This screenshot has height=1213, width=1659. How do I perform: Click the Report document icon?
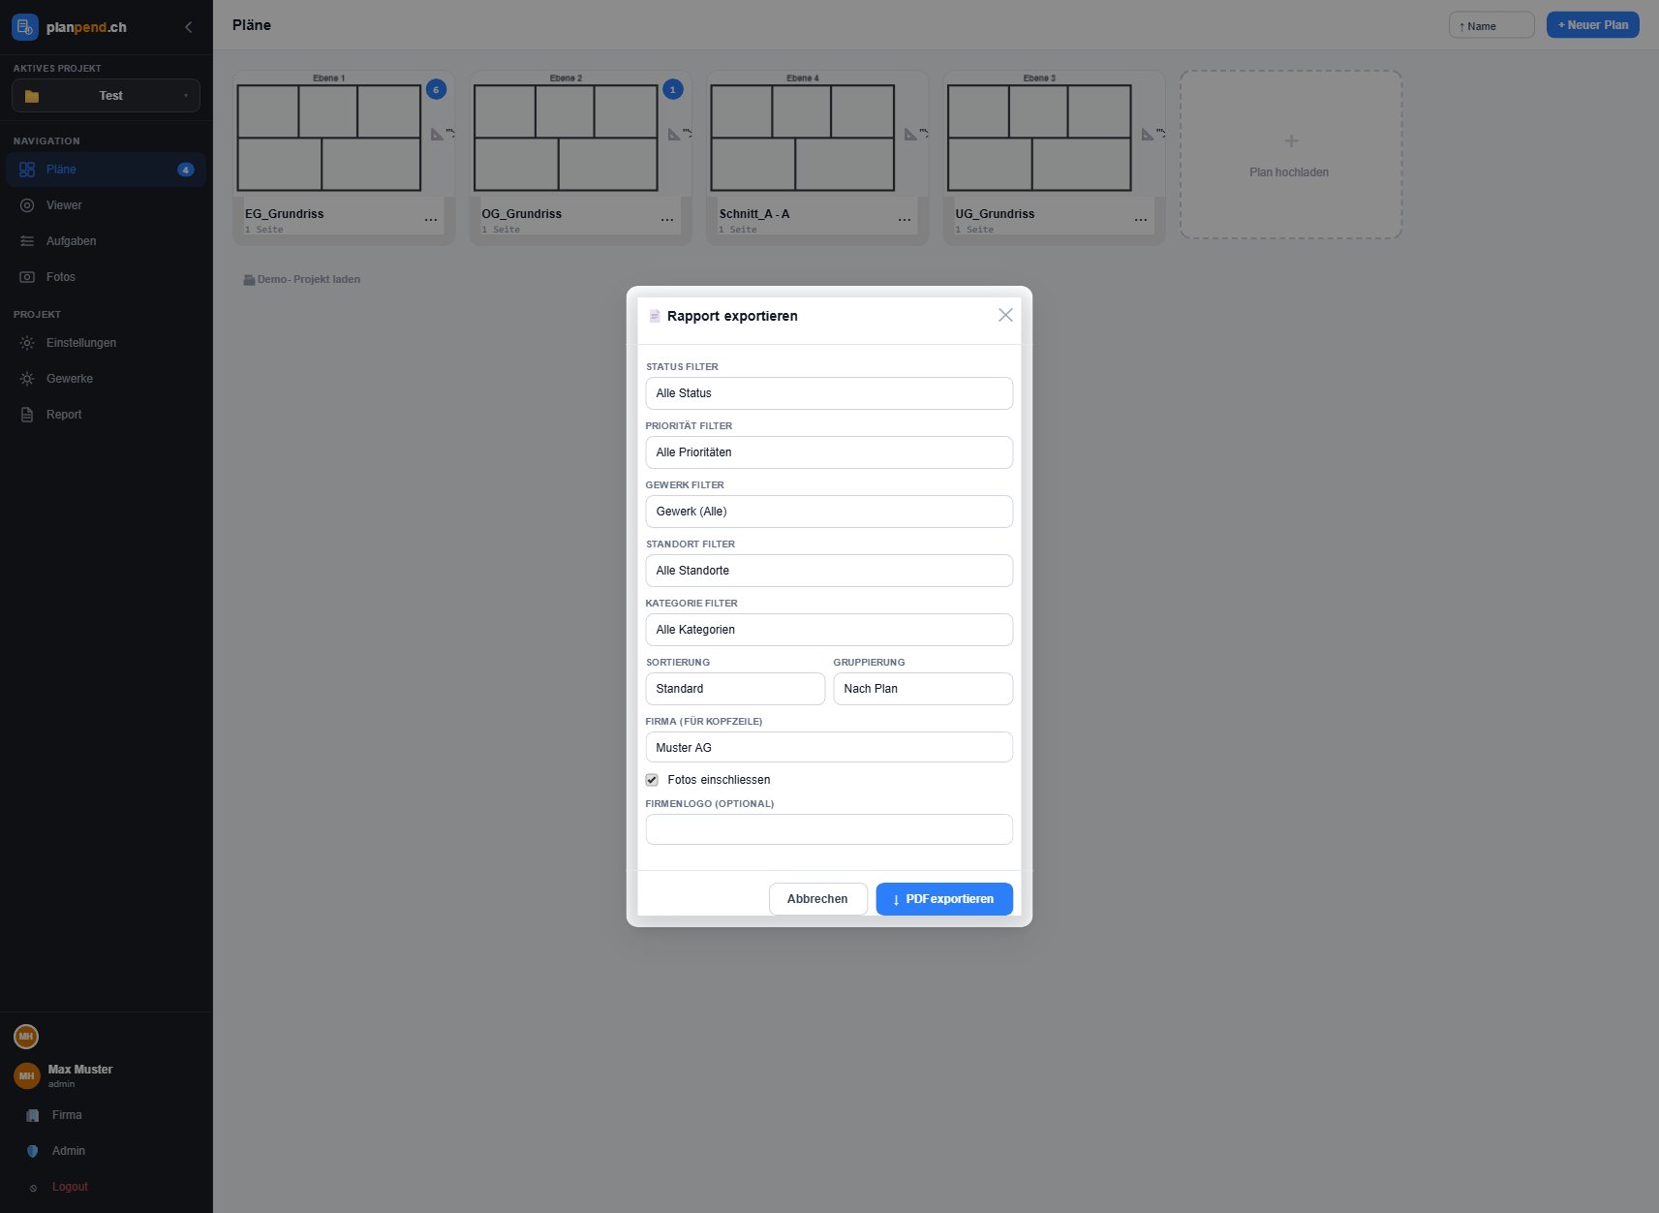point(27,415)
